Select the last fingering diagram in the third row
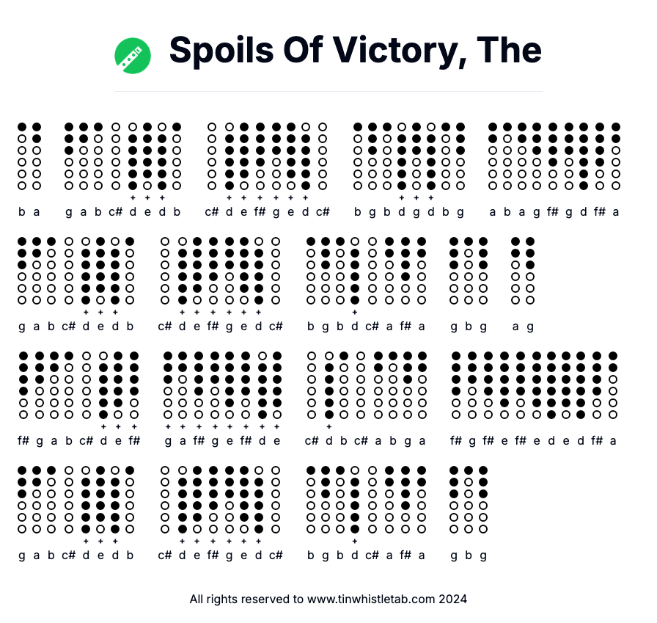Viewport: 657px width, 623px height. [x=613, y=385]
